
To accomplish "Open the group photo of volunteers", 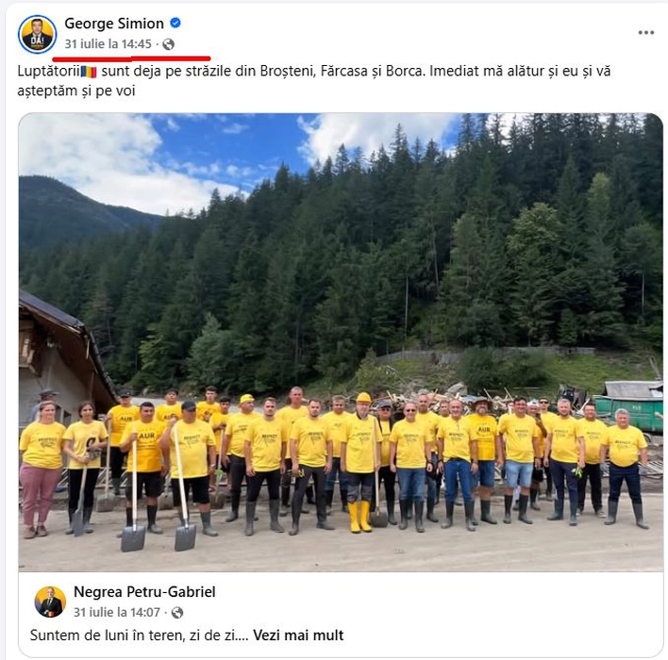I will 341,342.
